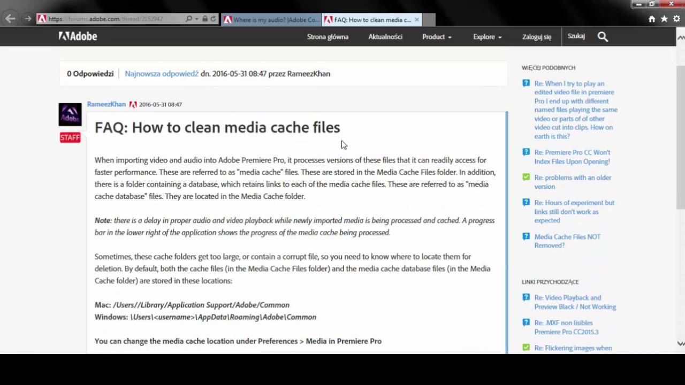Close the FAQ tab with its X
This screenshot has height=385, width=685.
point(417,20)
